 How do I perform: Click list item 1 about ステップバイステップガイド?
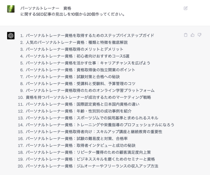(x=90, y=36)
